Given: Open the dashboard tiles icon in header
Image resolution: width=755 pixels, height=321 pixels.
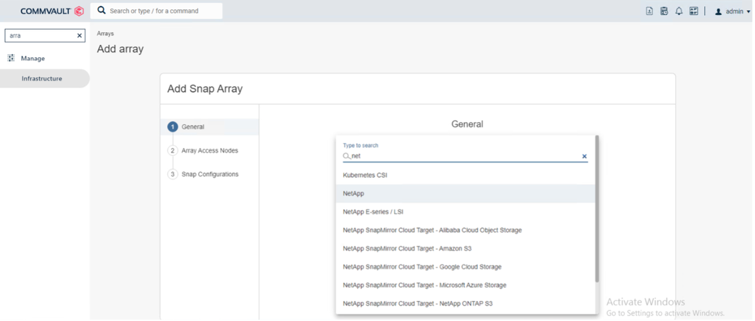Looking at the screenshot, I should [x=693, y=11].
